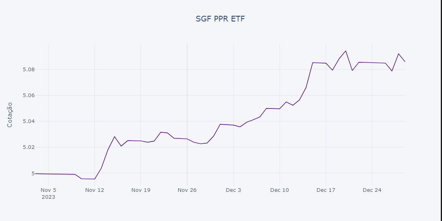The image size is (442, 221).
Task: Click the Cotação y-axis label
Action: 10,115
